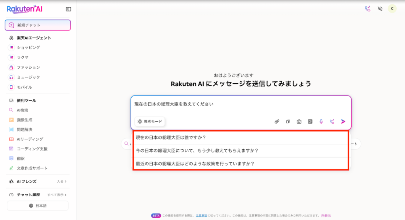The height and width of the screenshot is (220, 405).
Task: Start a new chat with 新規チャット
Action: [x=38, y=25]
